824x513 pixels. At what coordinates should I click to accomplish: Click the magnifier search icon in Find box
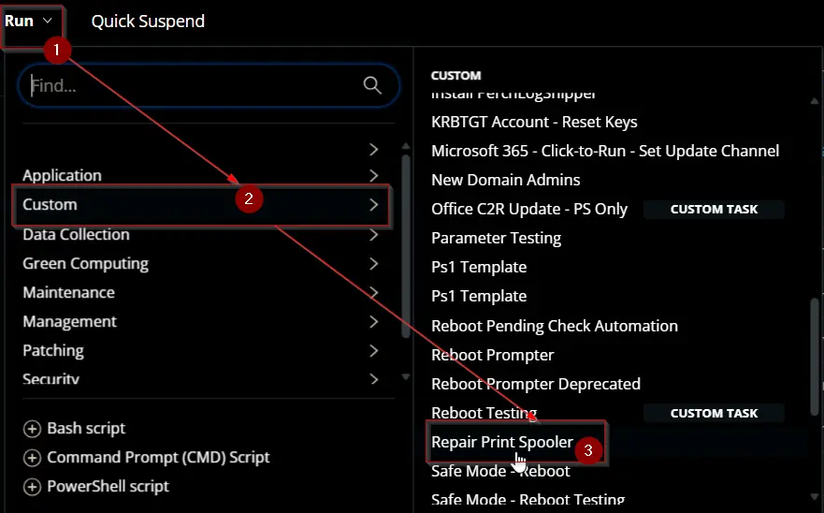click(x=372, y=84)
